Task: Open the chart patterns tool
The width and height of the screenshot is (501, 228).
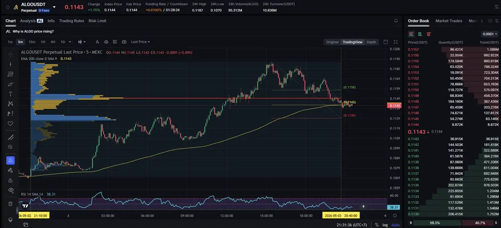Action: [10, 104]
